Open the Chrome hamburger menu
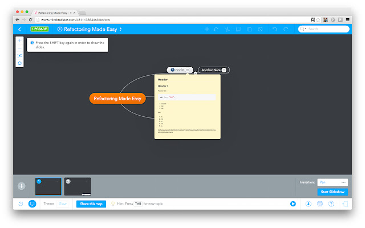 coord(347,20)
